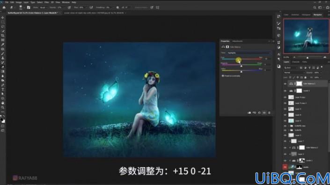This screenshot has width=330, height=185.
Task: Hide the Color Balance 3 layer
Action: (x=285, y=84)
